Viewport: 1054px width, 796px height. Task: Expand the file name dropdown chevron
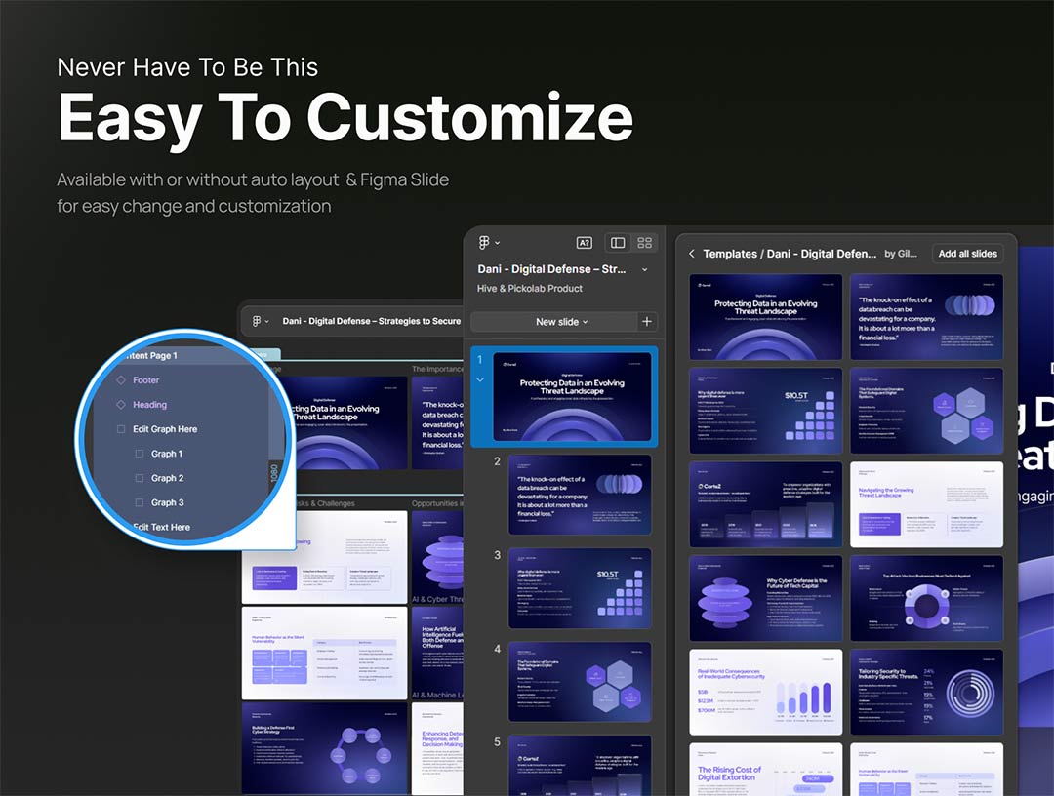coord(644,269)
